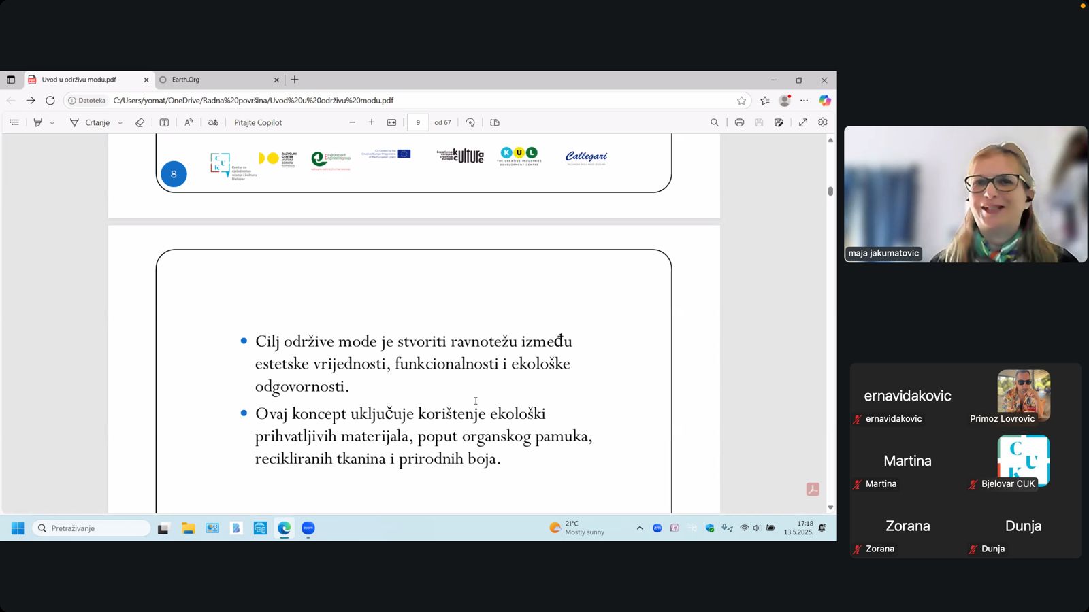Select the eraser tool in PDF toolbar

click(140, 122)
